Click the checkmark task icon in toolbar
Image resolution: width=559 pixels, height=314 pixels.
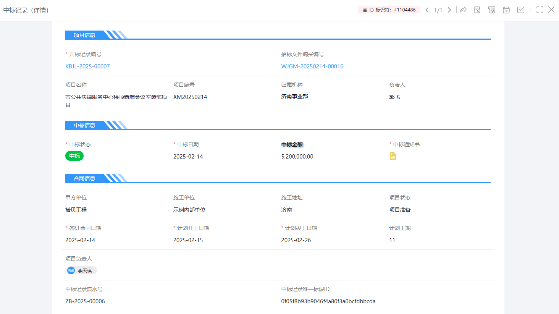pos(521,10)
